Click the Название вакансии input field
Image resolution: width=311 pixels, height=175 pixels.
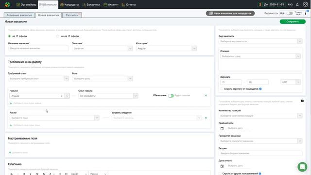tap(38, 49)
